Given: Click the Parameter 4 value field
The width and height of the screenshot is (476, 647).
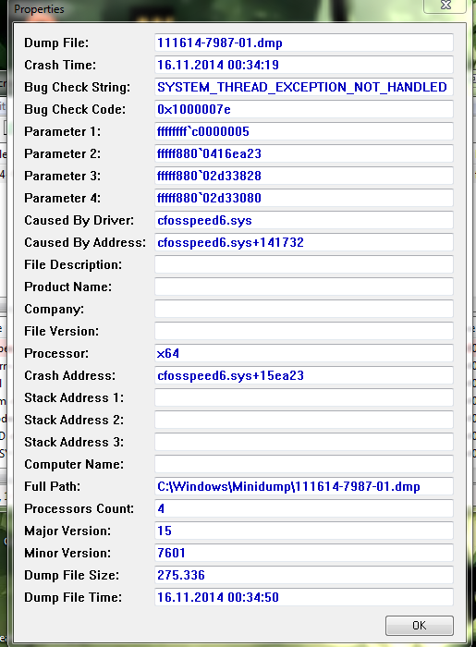Looking at the screenshot, I should coord(304,198).
